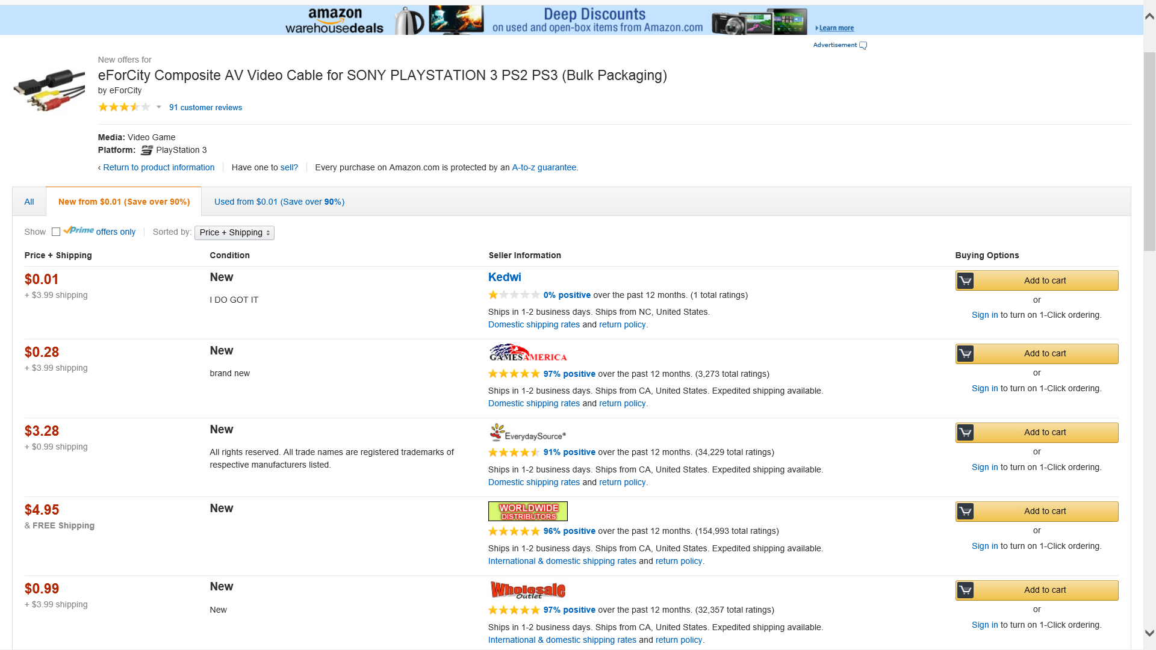Image resolution: width=1156 pixels, height=650 pixels.
Task: Open the Worldwide Distributors seller logo
Action: pos(528,511)
